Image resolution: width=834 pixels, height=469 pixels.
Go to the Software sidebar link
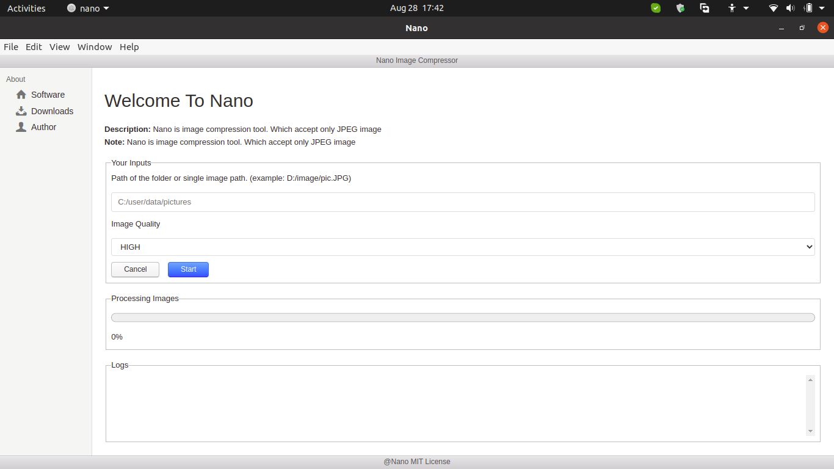click(x=48, y=95)
